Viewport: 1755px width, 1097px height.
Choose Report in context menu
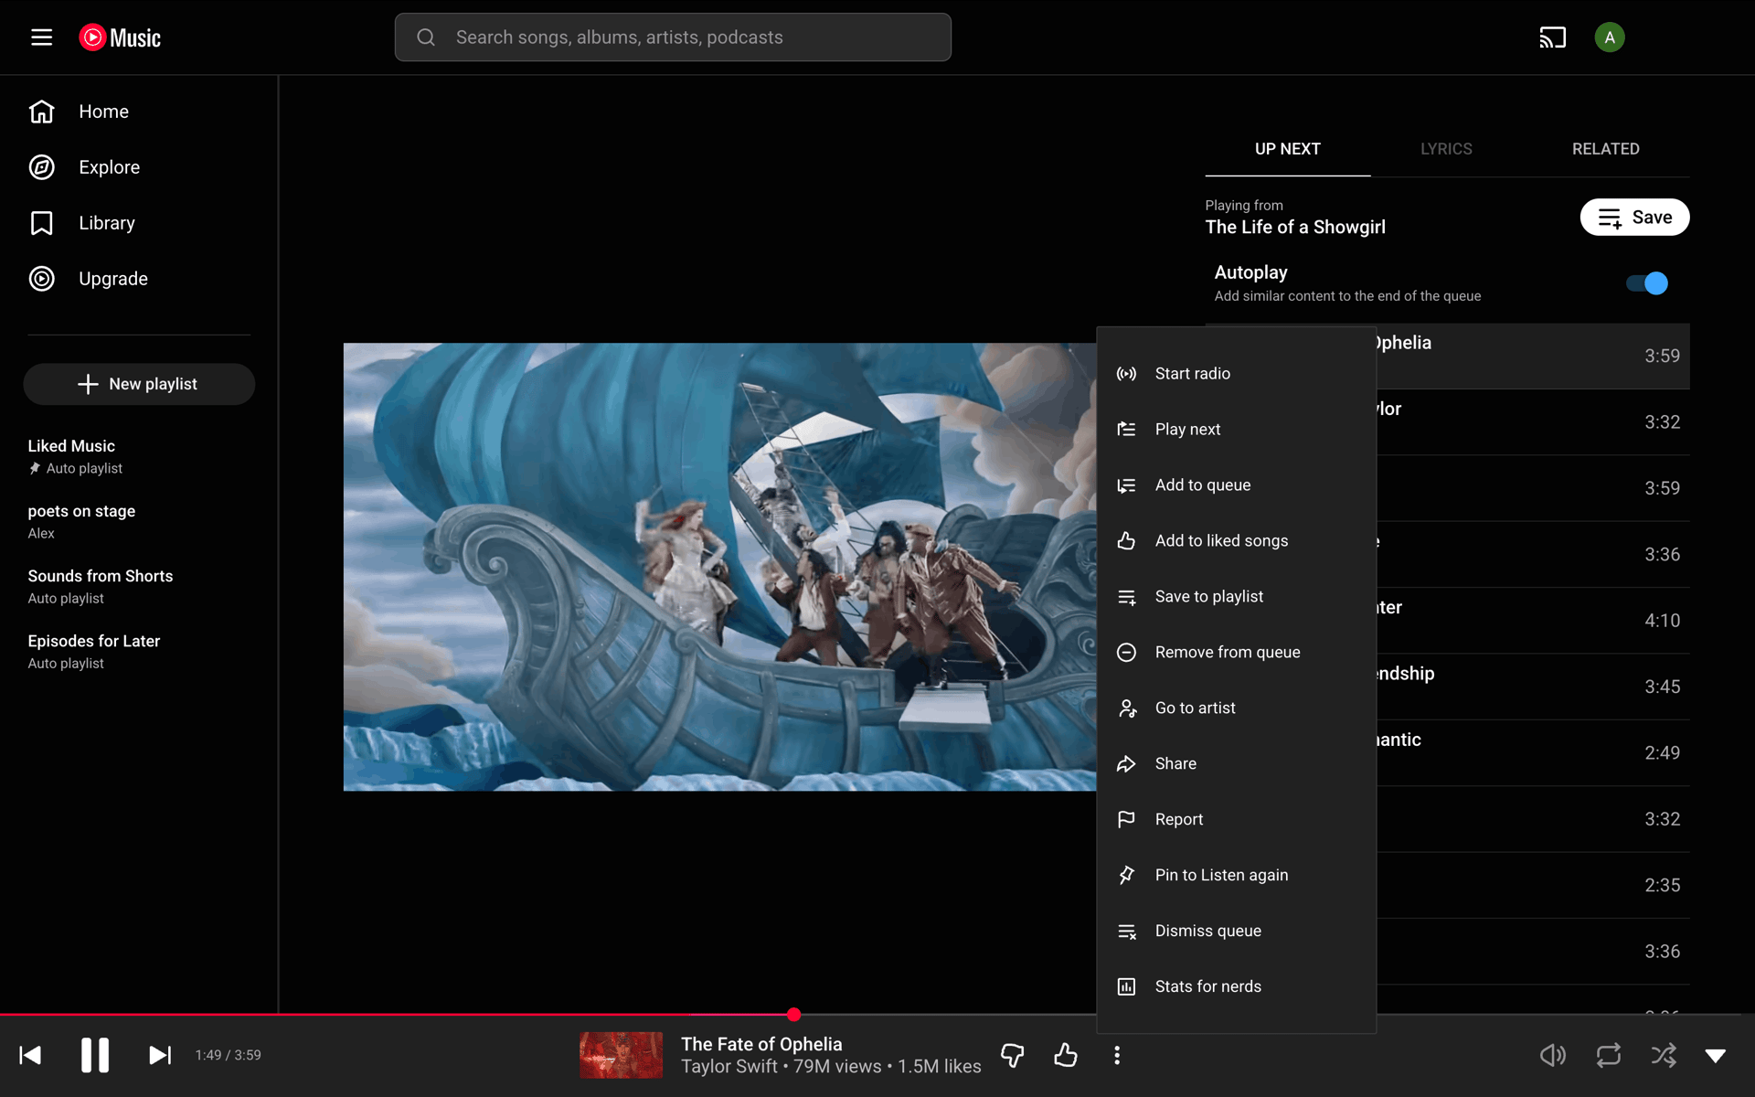[1236, 819]
